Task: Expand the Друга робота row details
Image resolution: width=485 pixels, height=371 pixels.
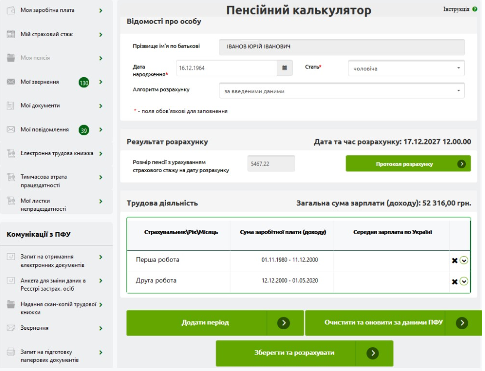Action: (x=464, y=281)
